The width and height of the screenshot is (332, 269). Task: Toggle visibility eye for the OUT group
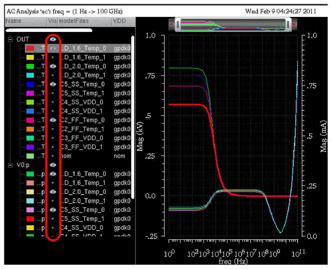(53, 39)
